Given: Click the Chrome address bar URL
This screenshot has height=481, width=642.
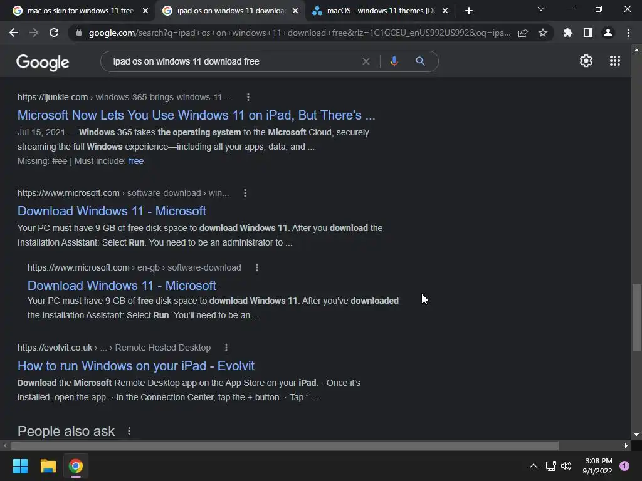Looking at the screenshot, I should pos(299,33).
